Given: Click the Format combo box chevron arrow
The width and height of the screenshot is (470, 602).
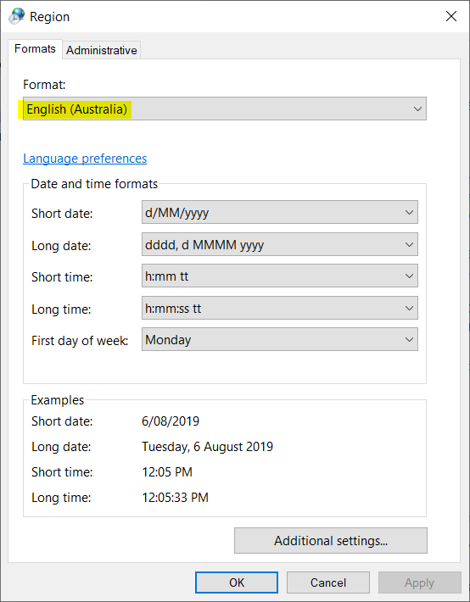Looking at the screenshot, I should [417, 109].
